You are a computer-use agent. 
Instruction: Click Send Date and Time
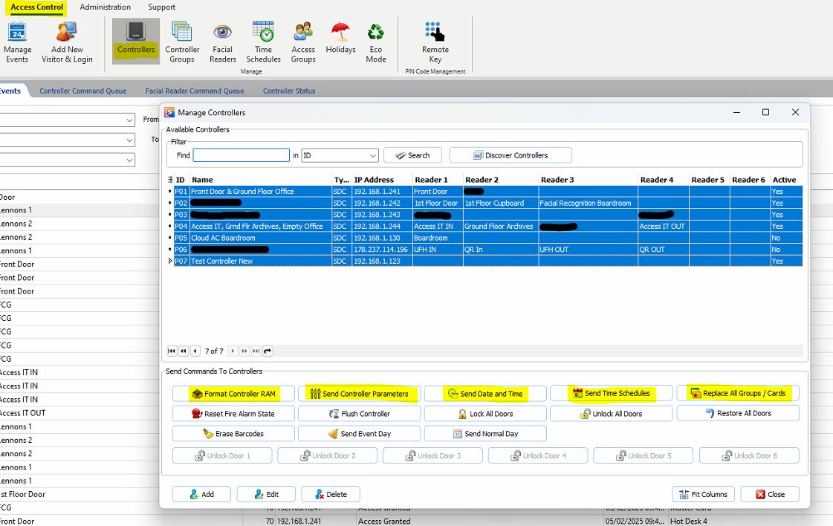pyautogui.click(x=485, y=394)
